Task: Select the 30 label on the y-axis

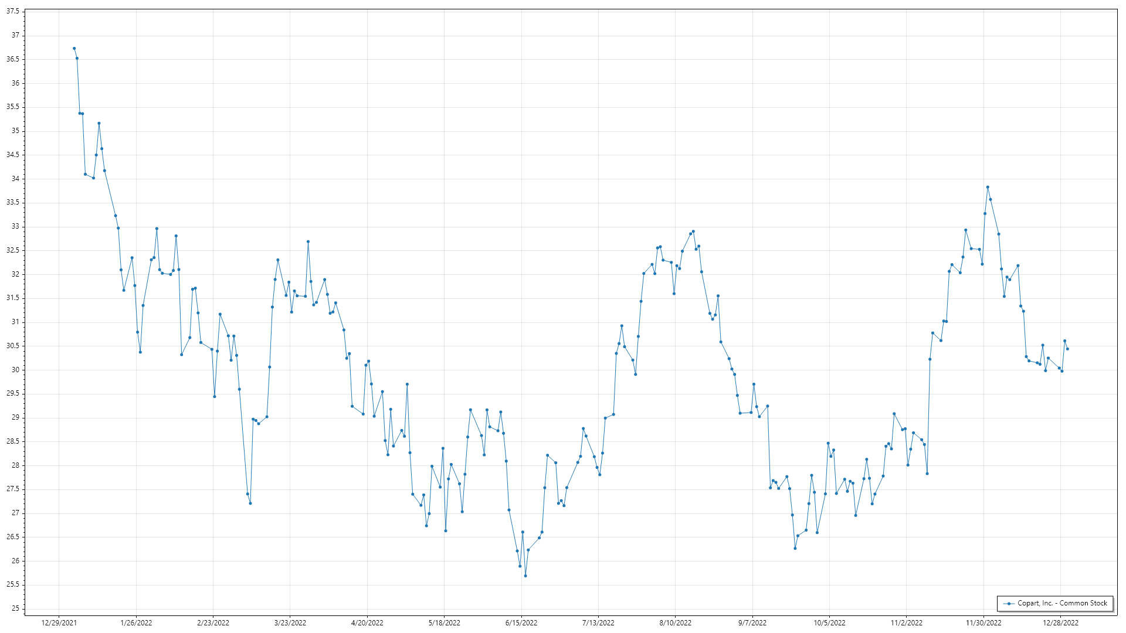Action: [15, 370]
